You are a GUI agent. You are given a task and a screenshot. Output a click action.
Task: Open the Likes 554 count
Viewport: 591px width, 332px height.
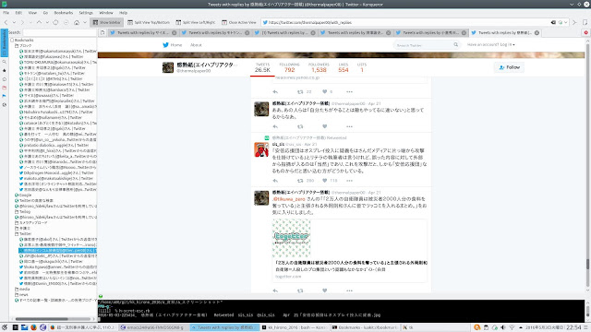point(343,67)
